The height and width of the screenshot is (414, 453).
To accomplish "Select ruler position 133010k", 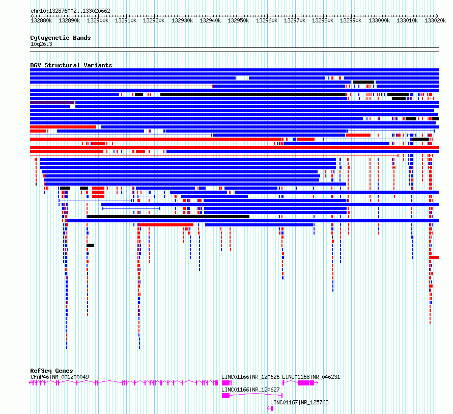I will click(407, 20).
